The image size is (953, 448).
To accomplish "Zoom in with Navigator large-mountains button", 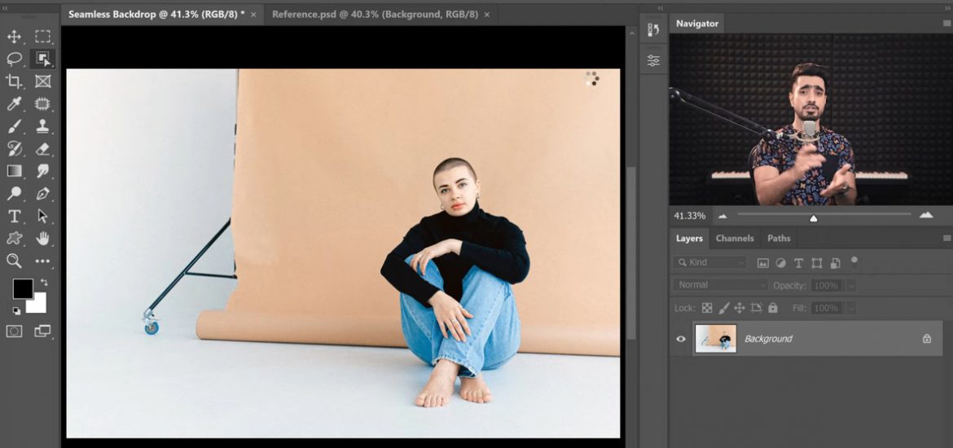I will [x=926, y=215].
